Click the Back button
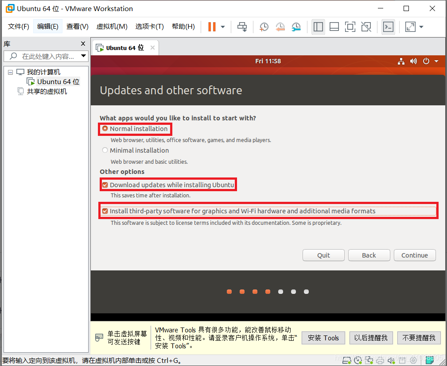Screen dimensions: 447x366 point(369,255)
